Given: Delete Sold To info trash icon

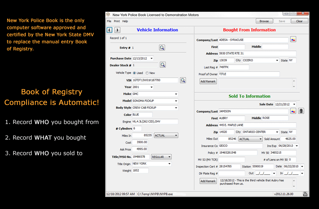Looking at the screenshot, I should (301, 111).
